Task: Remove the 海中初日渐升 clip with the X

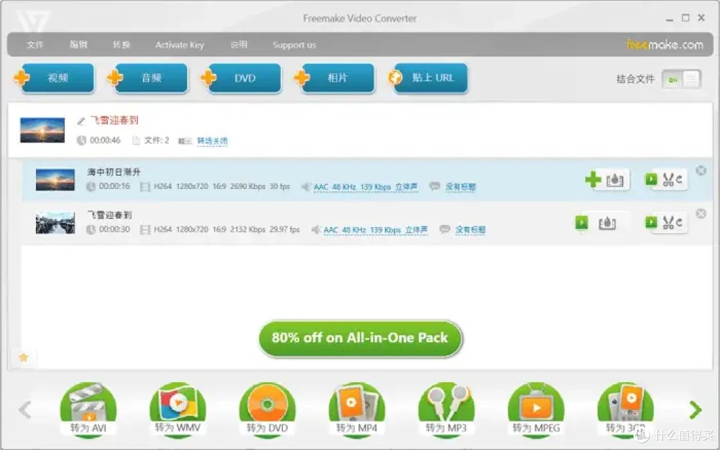Action: pos(701,170)
